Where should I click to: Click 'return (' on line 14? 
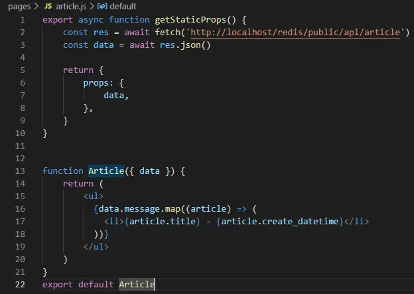click(83, 184)
